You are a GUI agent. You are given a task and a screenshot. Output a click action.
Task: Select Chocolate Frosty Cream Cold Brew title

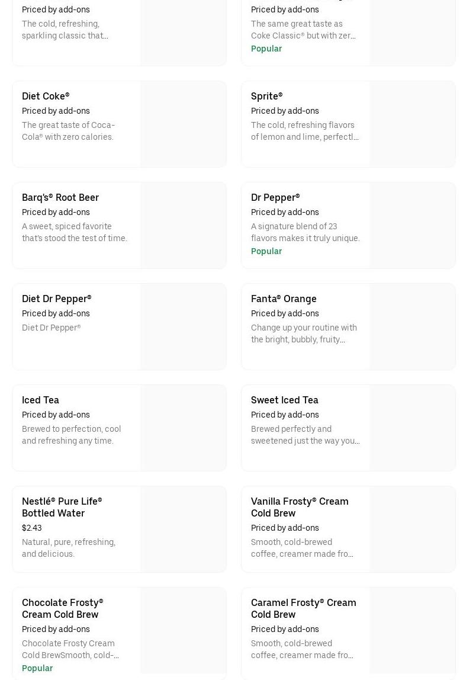point(62,608)
